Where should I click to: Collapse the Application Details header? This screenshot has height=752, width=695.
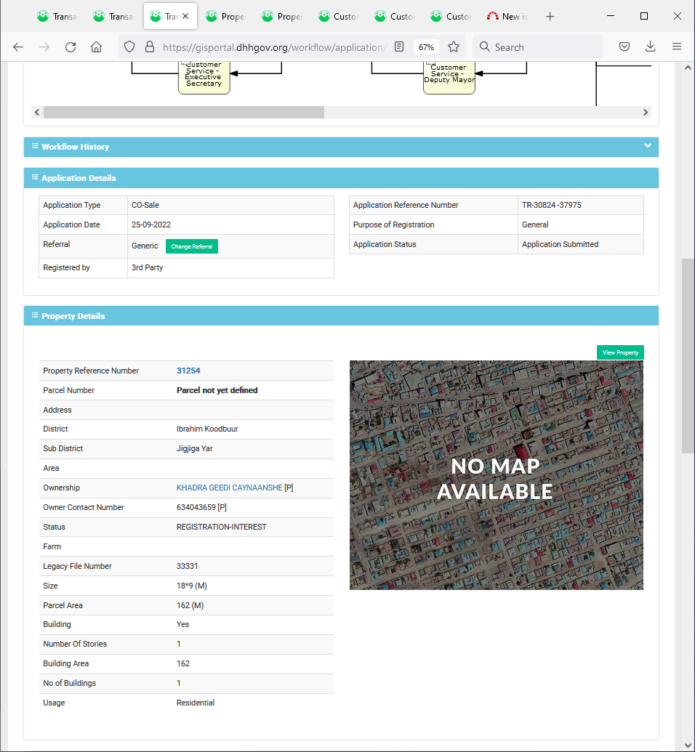pos(341,178)
